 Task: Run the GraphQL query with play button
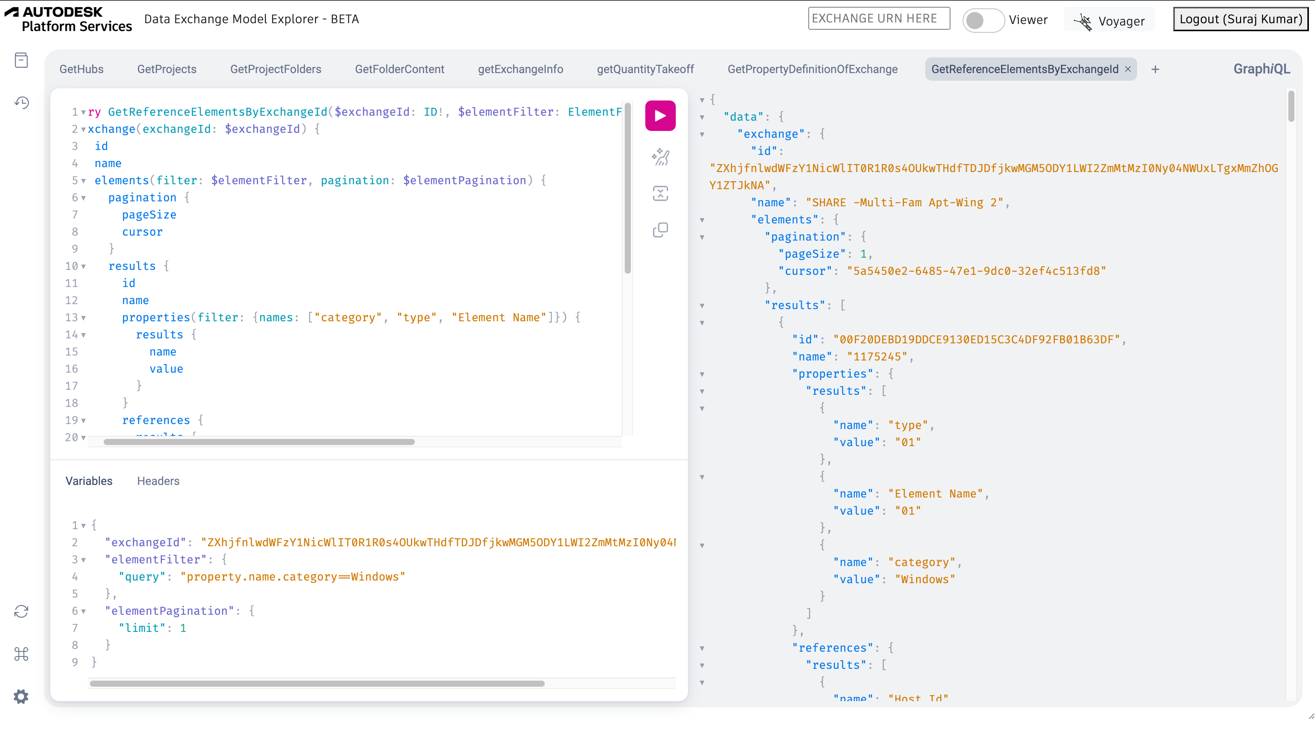tap(661, 115)
